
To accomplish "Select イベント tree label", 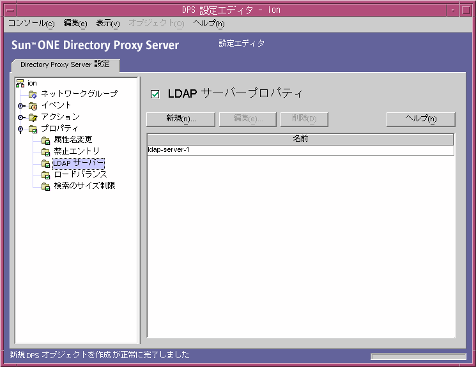I will point(56,105).
